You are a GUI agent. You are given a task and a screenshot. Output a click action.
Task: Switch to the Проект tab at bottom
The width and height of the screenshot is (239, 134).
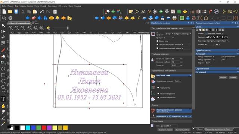tap(200, 129)
